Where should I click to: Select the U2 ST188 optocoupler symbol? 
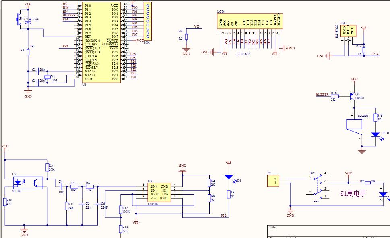click(x=28, y=183)
